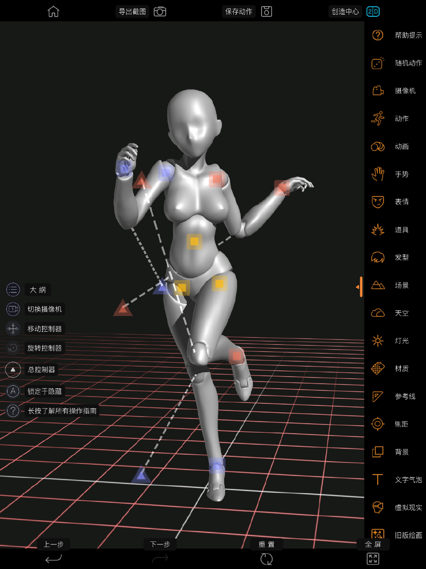Open the 手势 hand gesture icon

[x=378, y=174]
